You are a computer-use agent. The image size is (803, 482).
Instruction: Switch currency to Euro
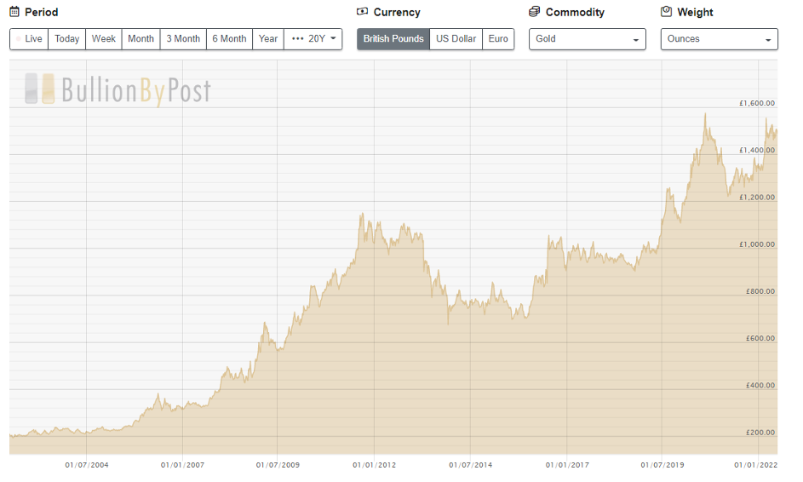pyautogui.click(x=498, y=39)
